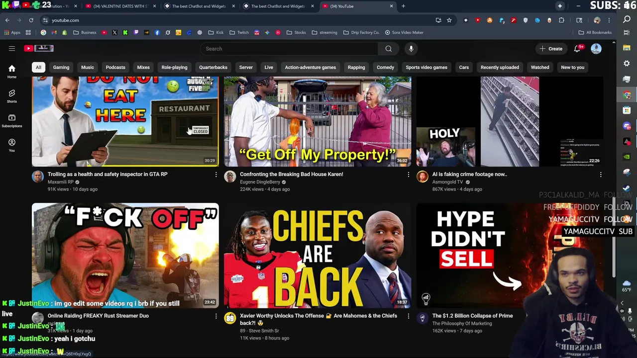Open options menu for Breaking Bad Karen video
Screen dimensions: 637x358
(409, 175)
